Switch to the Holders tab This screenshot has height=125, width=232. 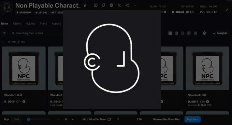30,24
